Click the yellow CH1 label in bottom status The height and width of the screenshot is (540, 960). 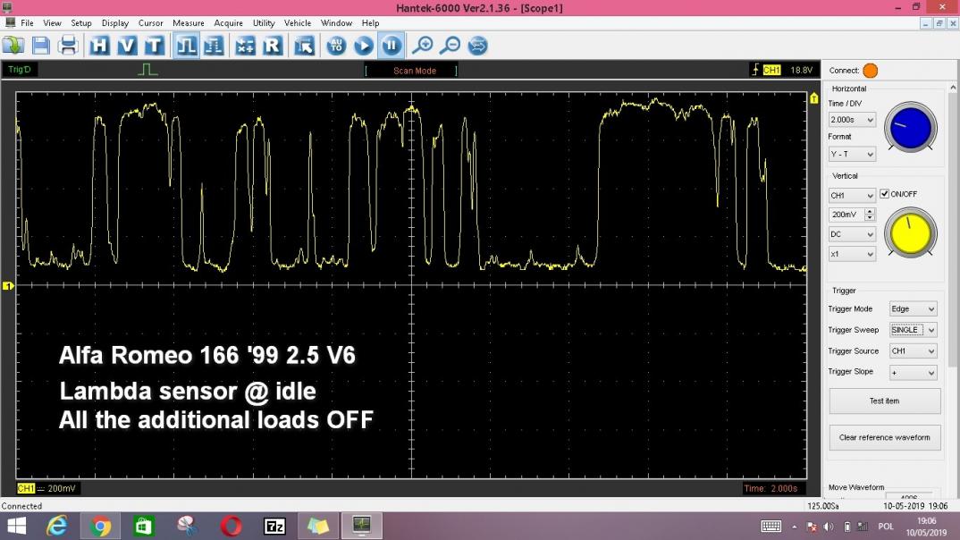tap(26, 488)
